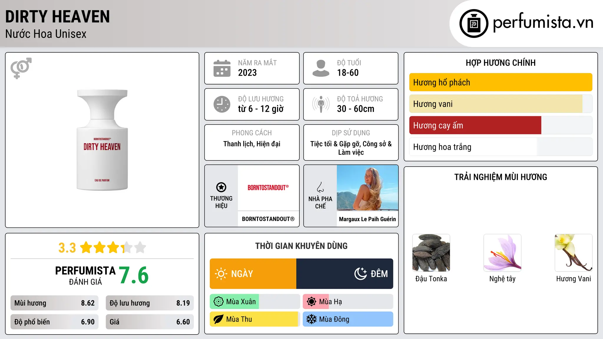The height and width of the screenshot is (339, 603).
Task: Click the PERFUMISTA ĐÁNH GIÁ label
Action: [x=85, y=275]
